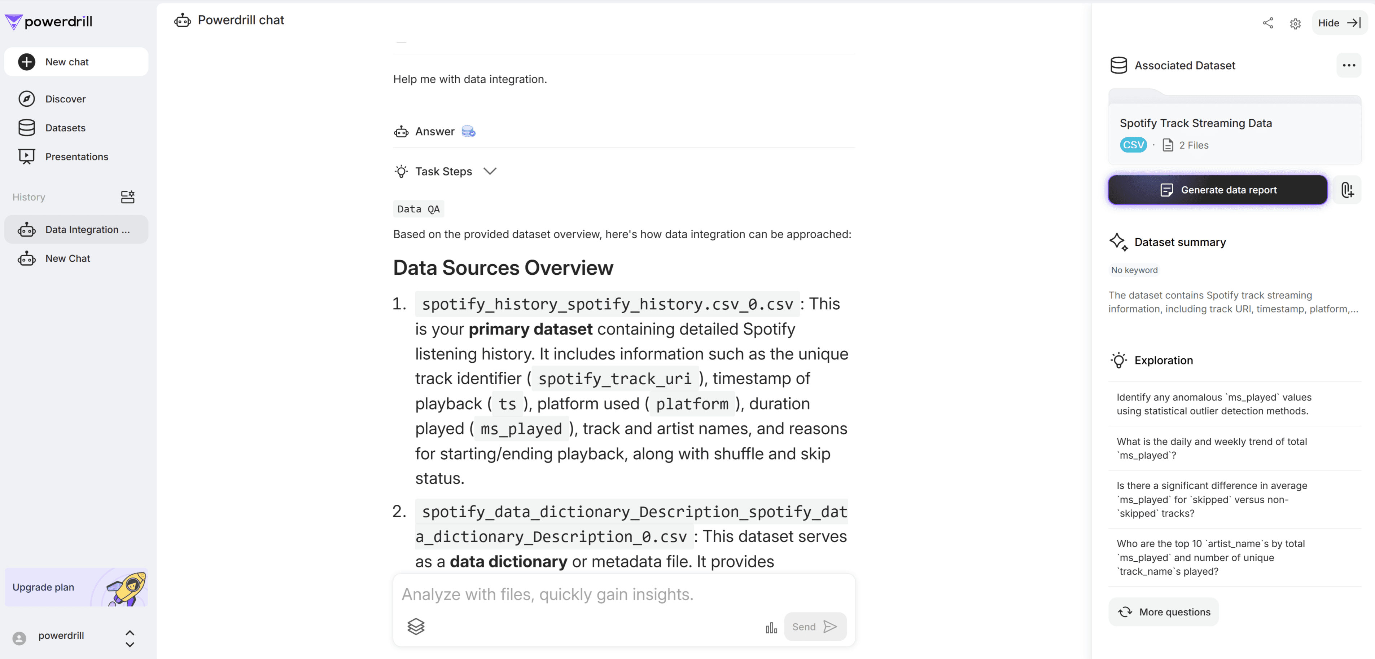Image resolution: width=1375 pixels, height=659 pixels.
Task: Open the history management icon
Action: (128, 197)
